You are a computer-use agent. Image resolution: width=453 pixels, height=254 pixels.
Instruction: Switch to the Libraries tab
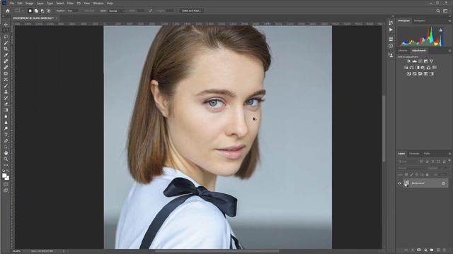point(403,51)
